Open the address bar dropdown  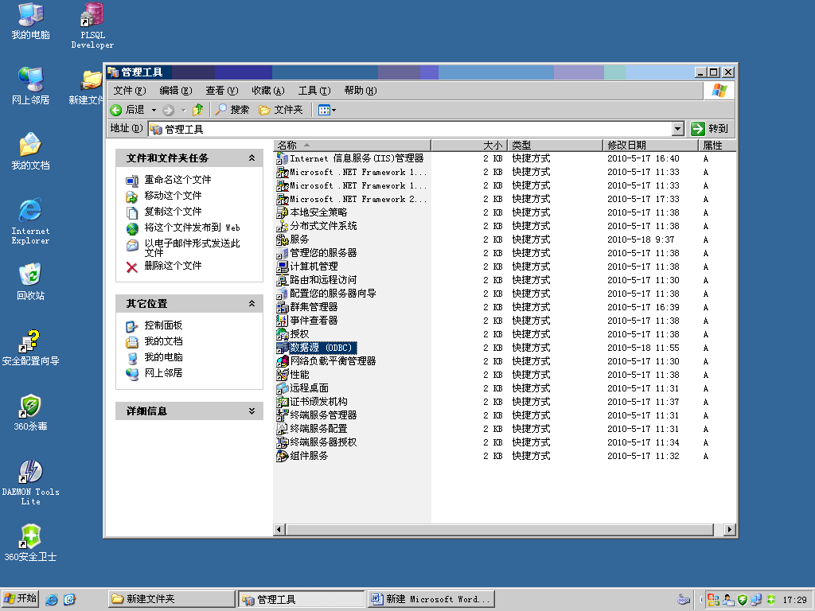click(x=677, y=128)
